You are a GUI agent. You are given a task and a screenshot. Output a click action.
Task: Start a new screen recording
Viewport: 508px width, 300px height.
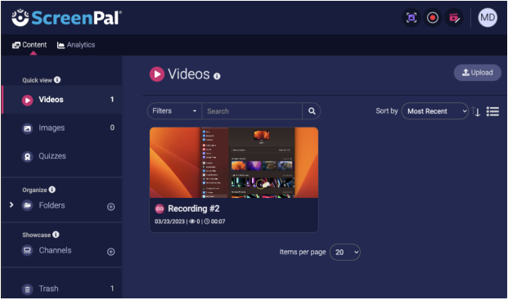coord(433,17)
